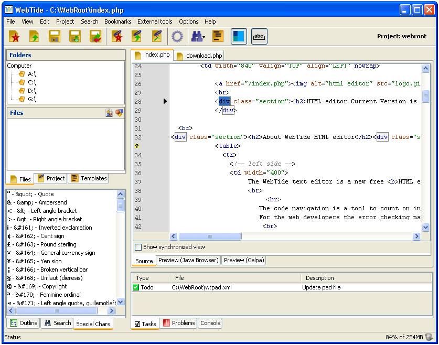Switch to the Outline tab

click(24, 323)
